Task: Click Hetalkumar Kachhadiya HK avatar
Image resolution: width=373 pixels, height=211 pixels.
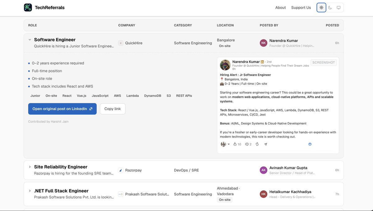Action: coord(263,194)
